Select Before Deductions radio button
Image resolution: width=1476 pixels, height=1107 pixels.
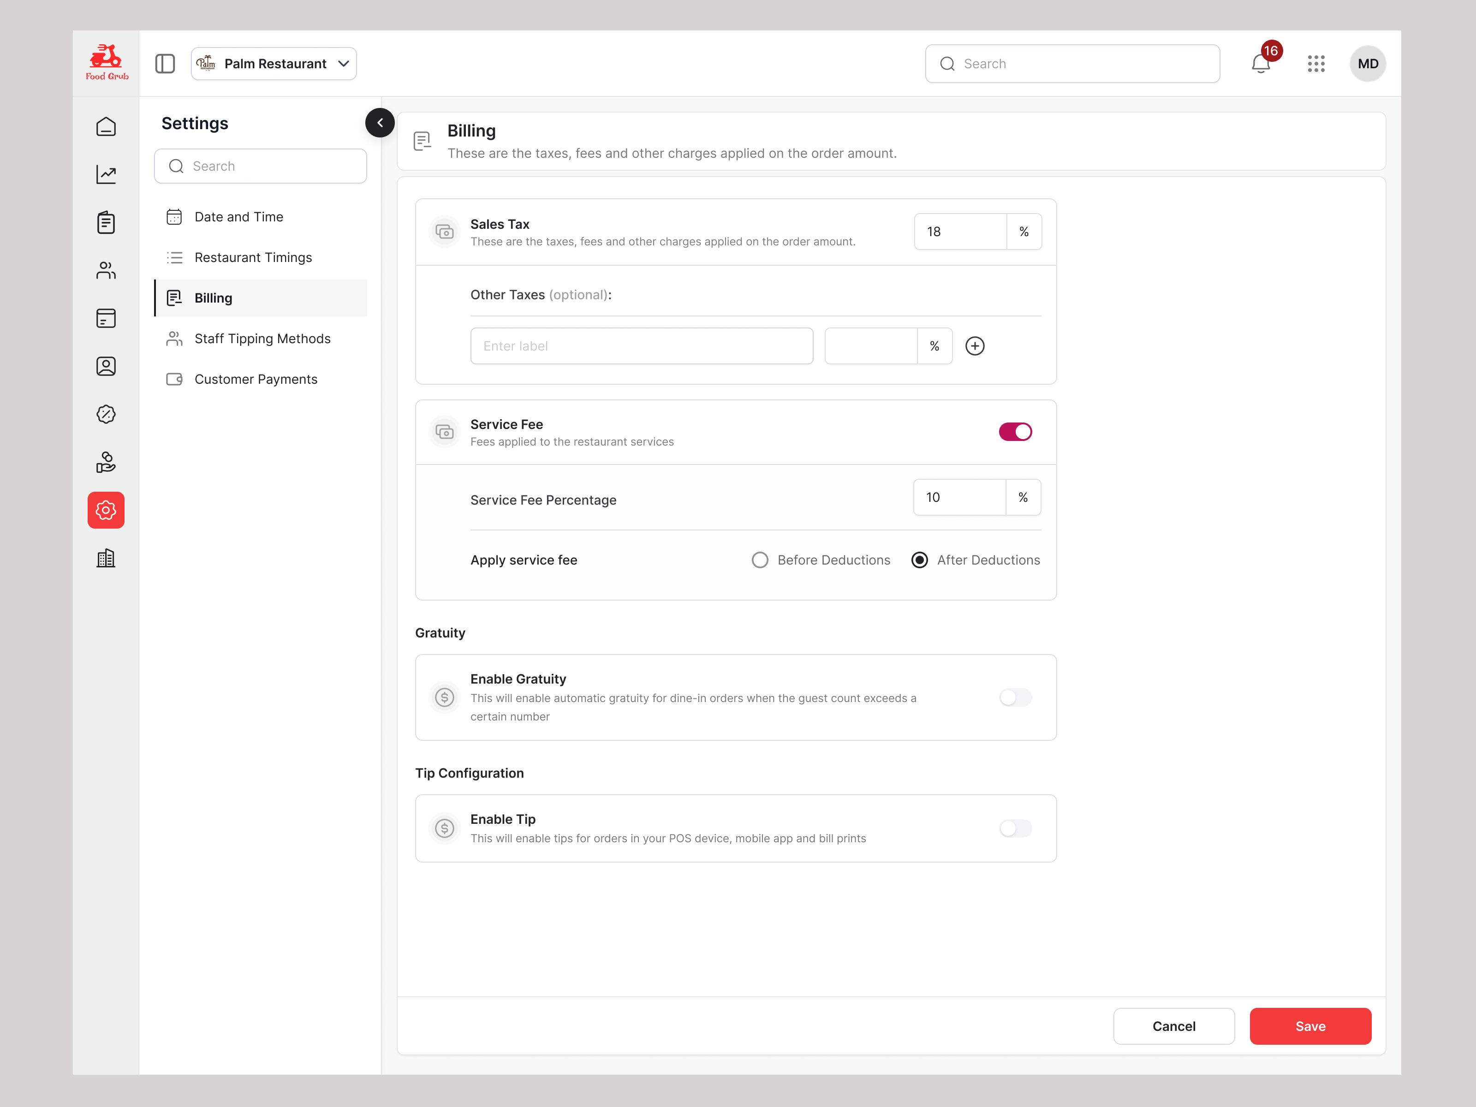coord(759,560)
